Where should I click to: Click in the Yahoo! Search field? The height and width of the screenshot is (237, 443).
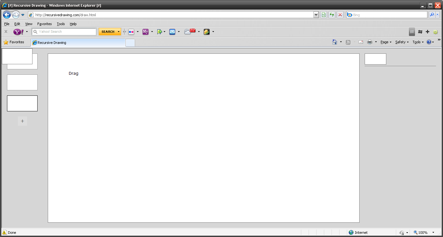(64, 31)
